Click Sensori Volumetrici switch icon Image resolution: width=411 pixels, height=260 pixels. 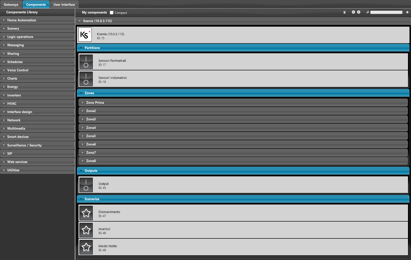[86, 79]
